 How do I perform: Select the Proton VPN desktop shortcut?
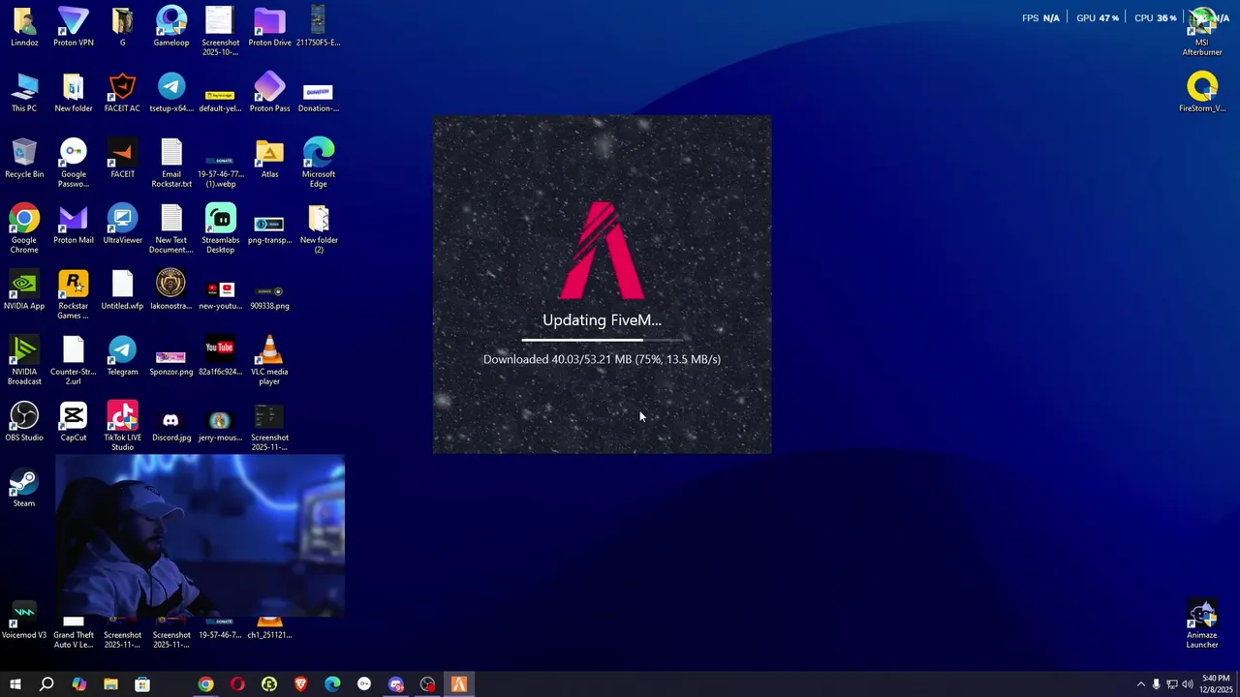click(74, 27)
